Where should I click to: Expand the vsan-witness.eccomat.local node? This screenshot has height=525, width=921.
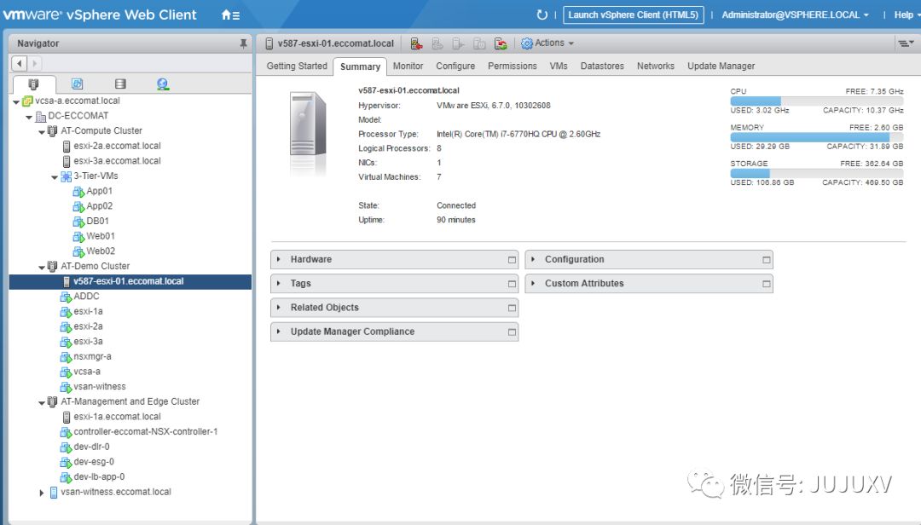[42, 493]
